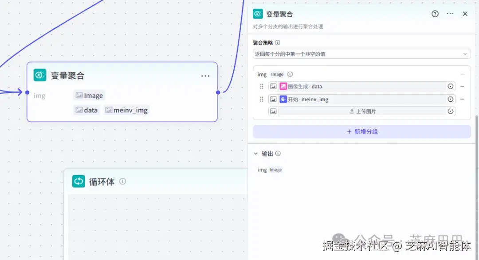479x260 pixels.
Task: Collapse the 输出 section
Action: pyautogui.click(x=256, y=153)
